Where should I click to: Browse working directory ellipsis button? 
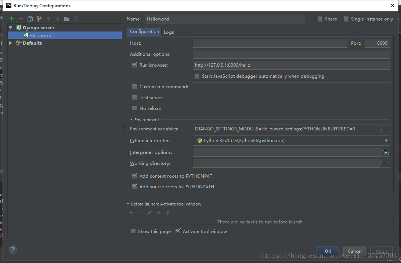386,163
